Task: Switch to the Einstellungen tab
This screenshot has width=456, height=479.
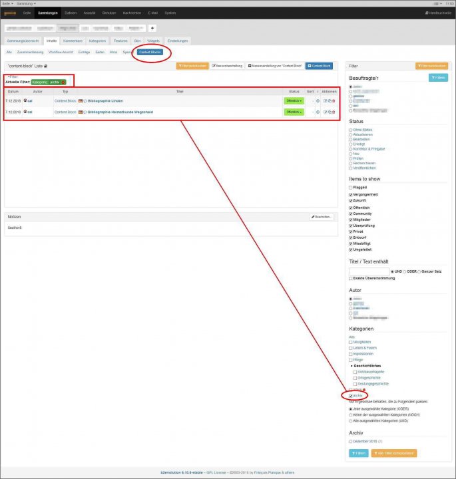Action: tap(178, 41)
